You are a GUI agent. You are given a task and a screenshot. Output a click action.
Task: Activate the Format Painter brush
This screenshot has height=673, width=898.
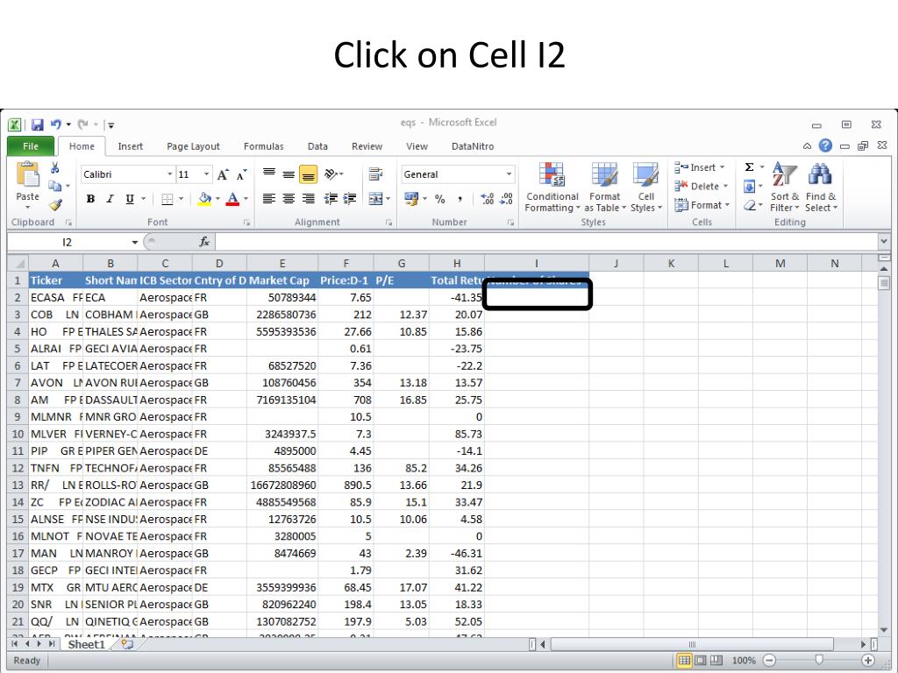click(x=55, y=204)
